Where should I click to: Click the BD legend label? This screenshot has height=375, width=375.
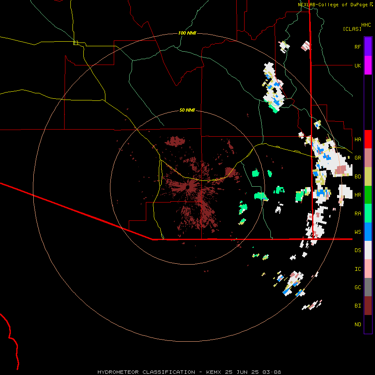357,177
